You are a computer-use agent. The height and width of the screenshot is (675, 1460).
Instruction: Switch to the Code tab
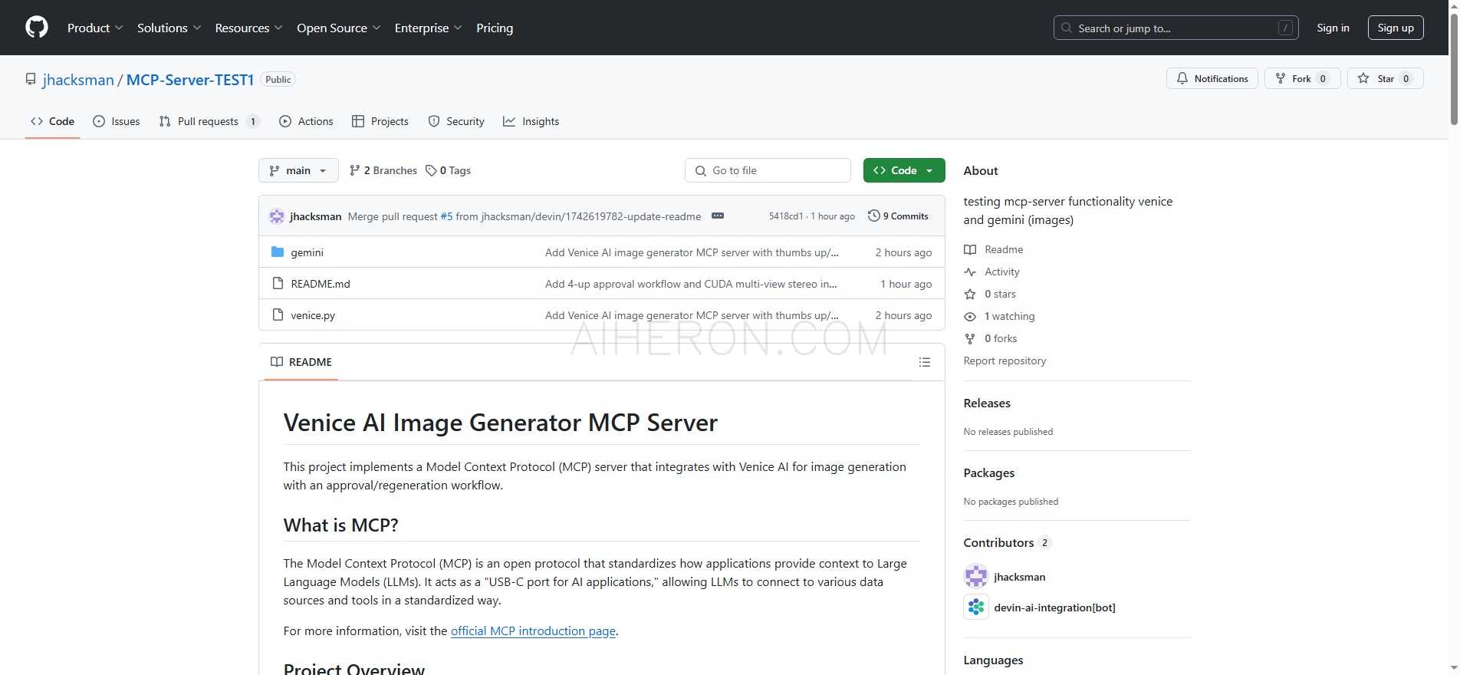click(x=52, y=121)
